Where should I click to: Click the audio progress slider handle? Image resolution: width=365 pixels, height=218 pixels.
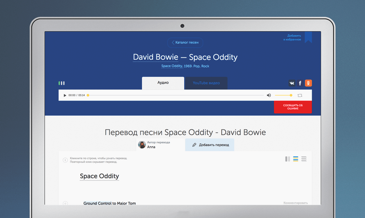tap(88, 95)
